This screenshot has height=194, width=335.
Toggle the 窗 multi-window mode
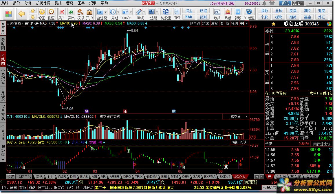pos(227,23)
